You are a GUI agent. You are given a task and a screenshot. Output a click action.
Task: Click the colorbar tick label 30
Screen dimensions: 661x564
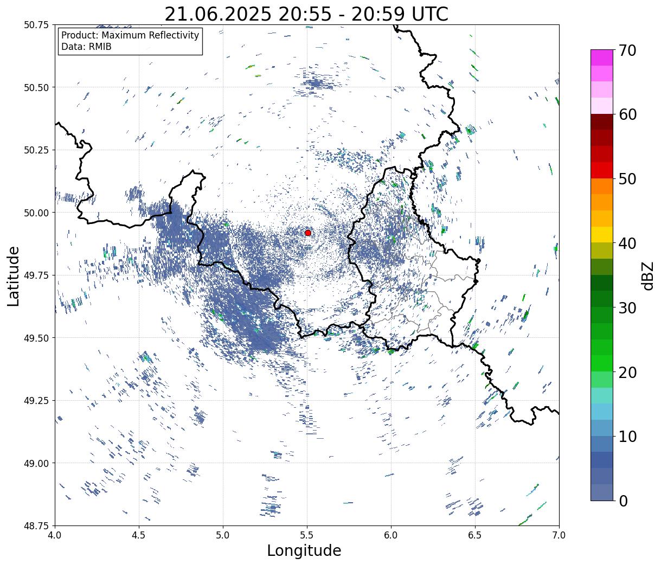tap(627, 307)
